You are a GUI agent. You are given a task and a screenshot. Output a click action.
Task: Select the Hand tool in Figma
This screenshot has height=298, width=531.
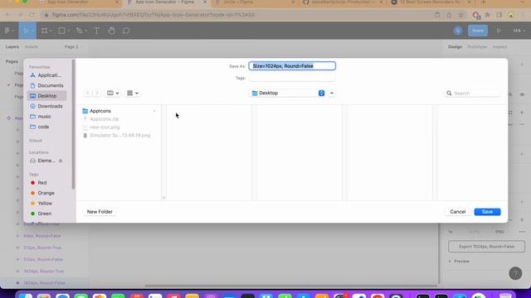(111, 31)
